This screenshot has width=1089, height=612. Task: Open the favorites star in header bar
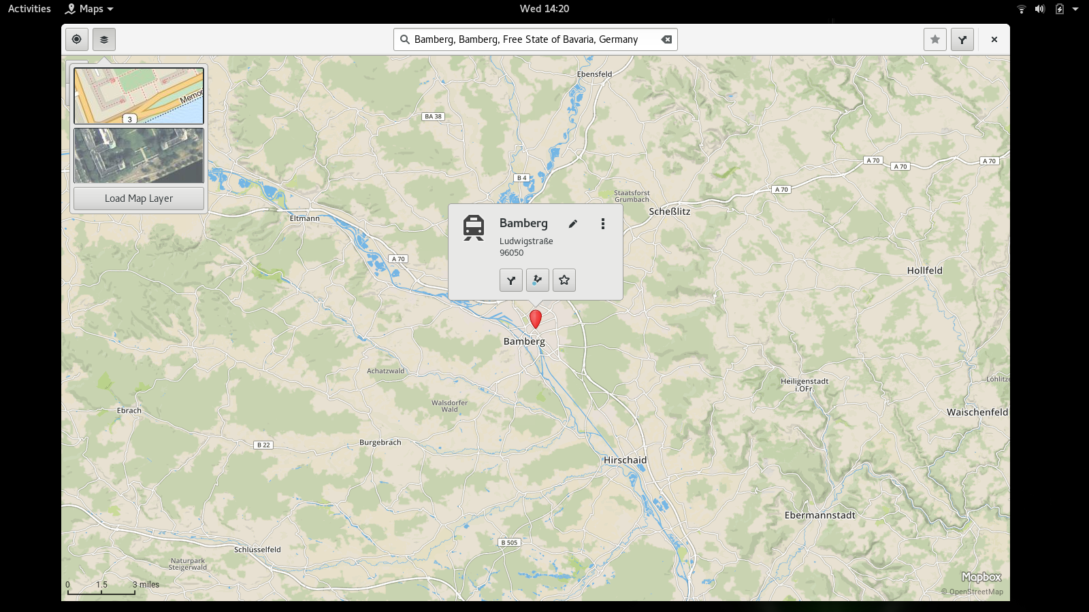tap(934, 39)
